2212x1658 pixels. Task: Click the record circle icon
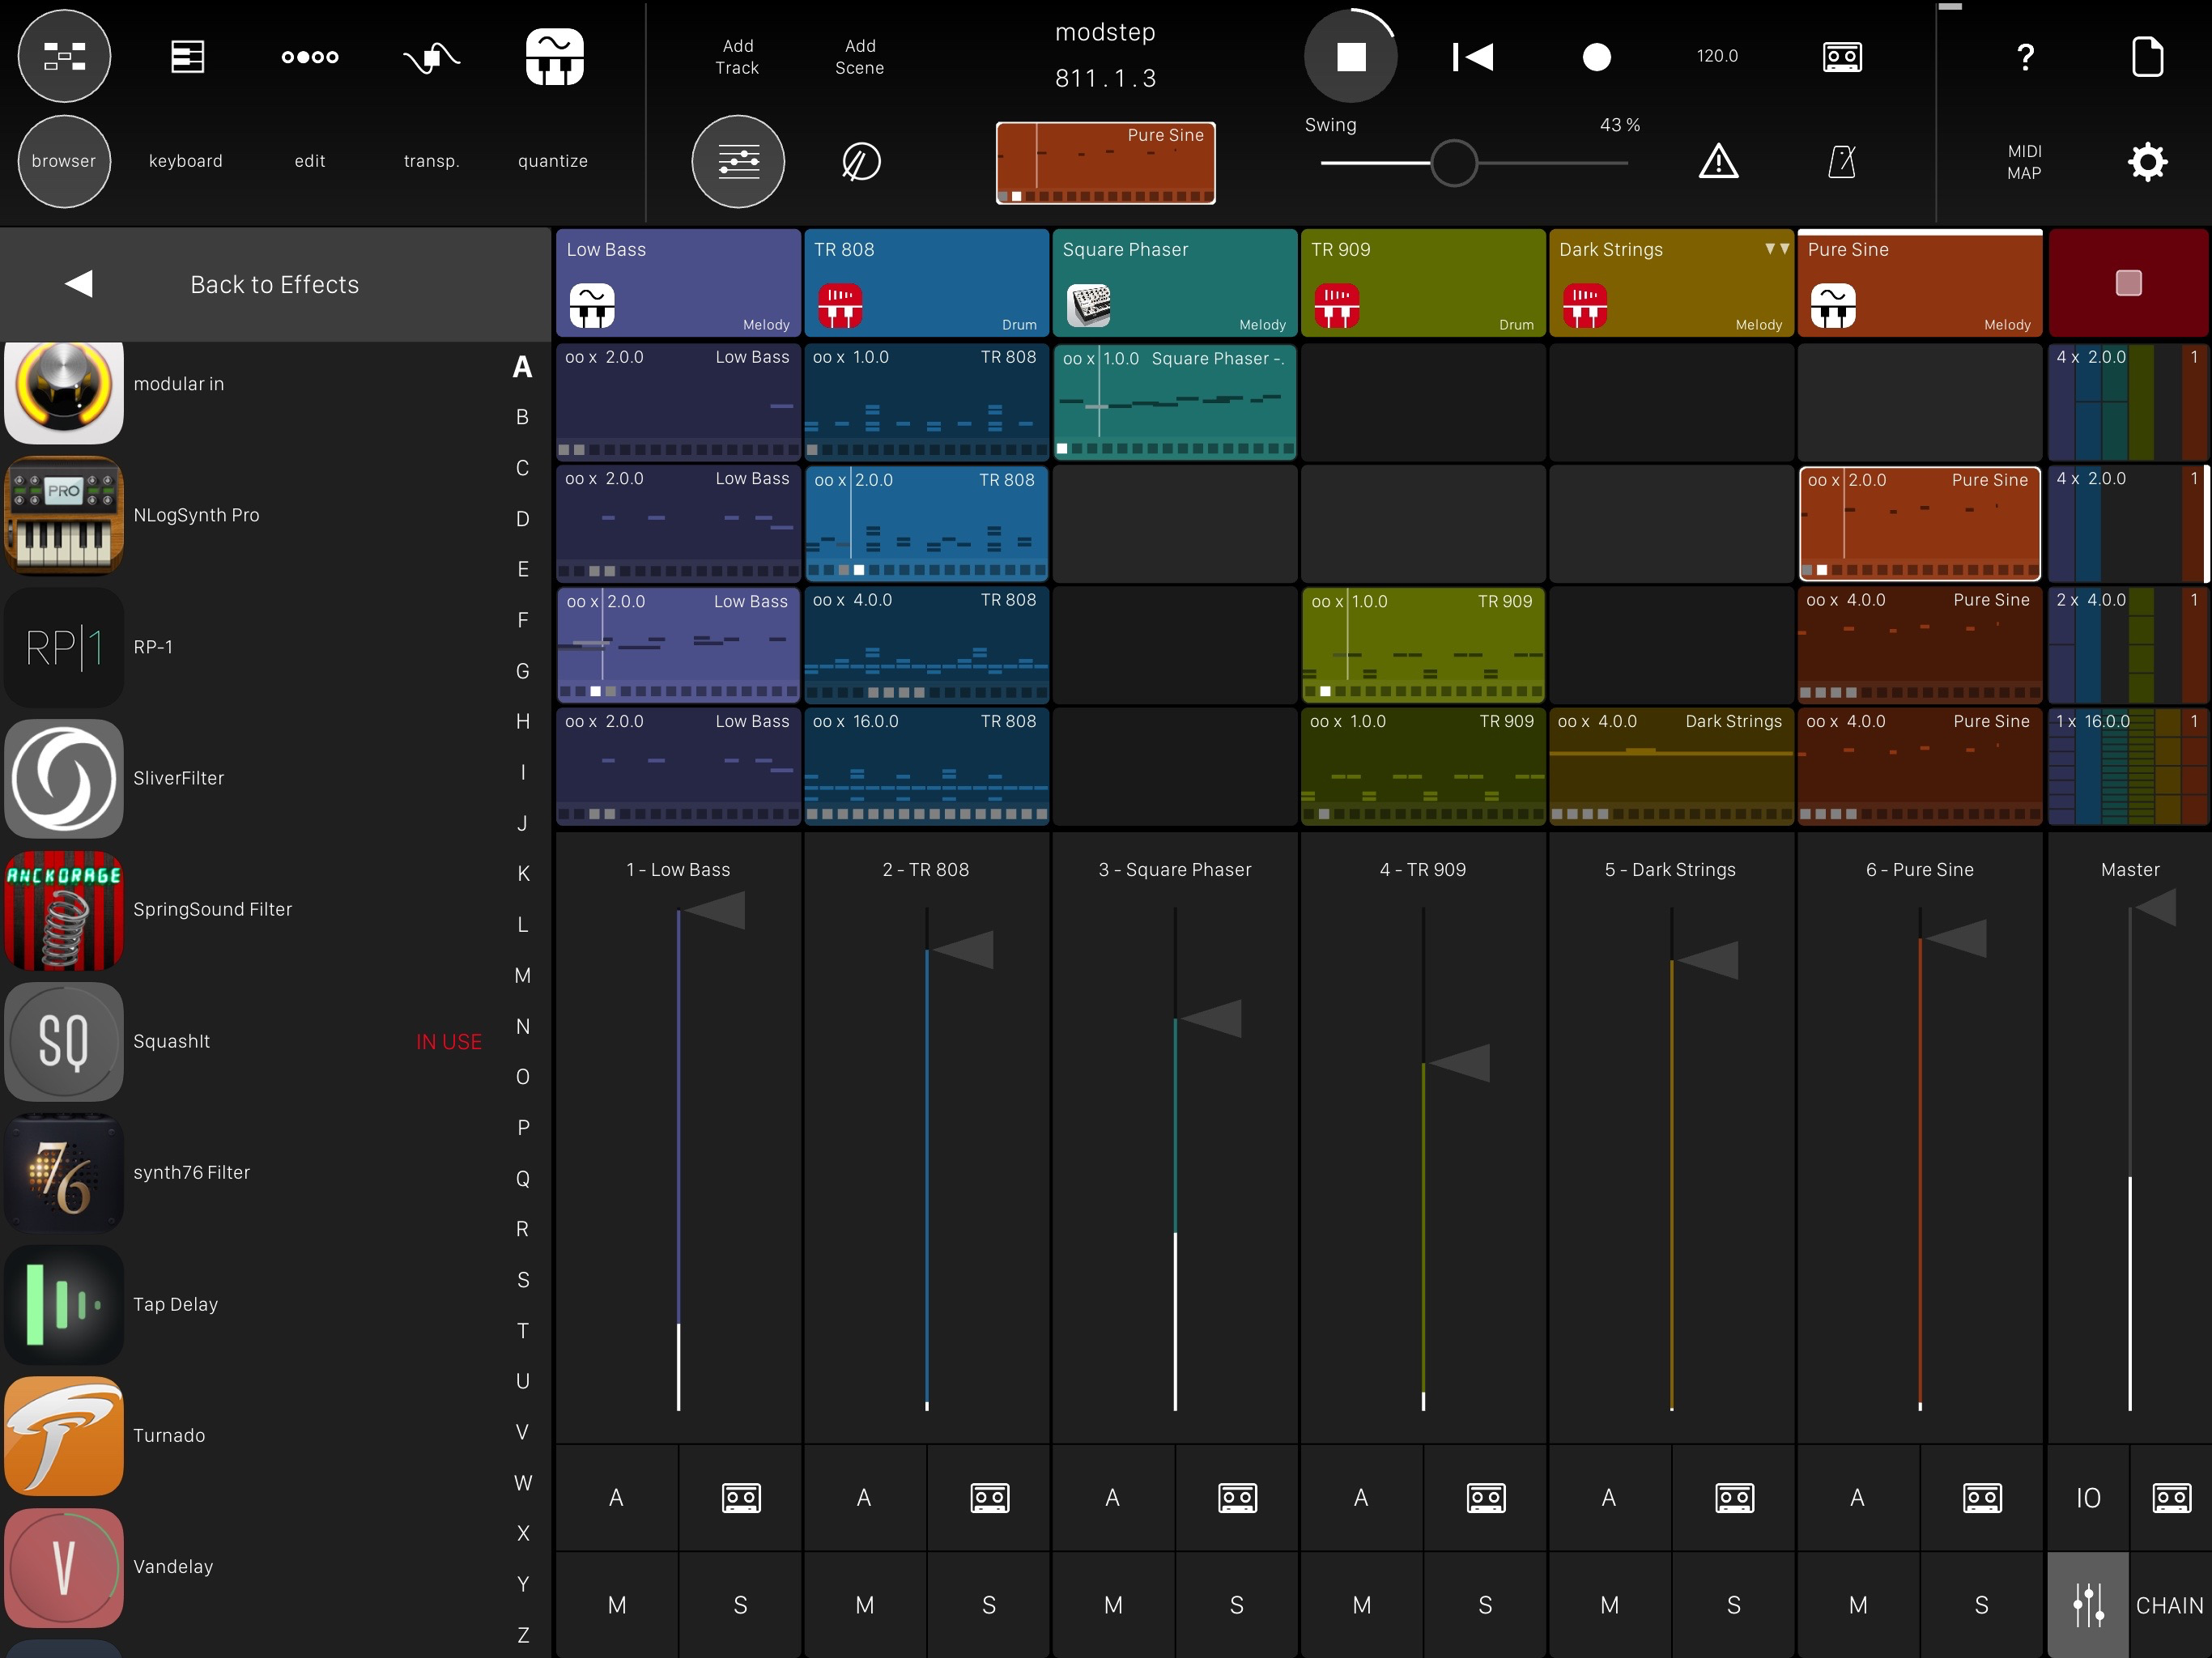pos(1596,57)
